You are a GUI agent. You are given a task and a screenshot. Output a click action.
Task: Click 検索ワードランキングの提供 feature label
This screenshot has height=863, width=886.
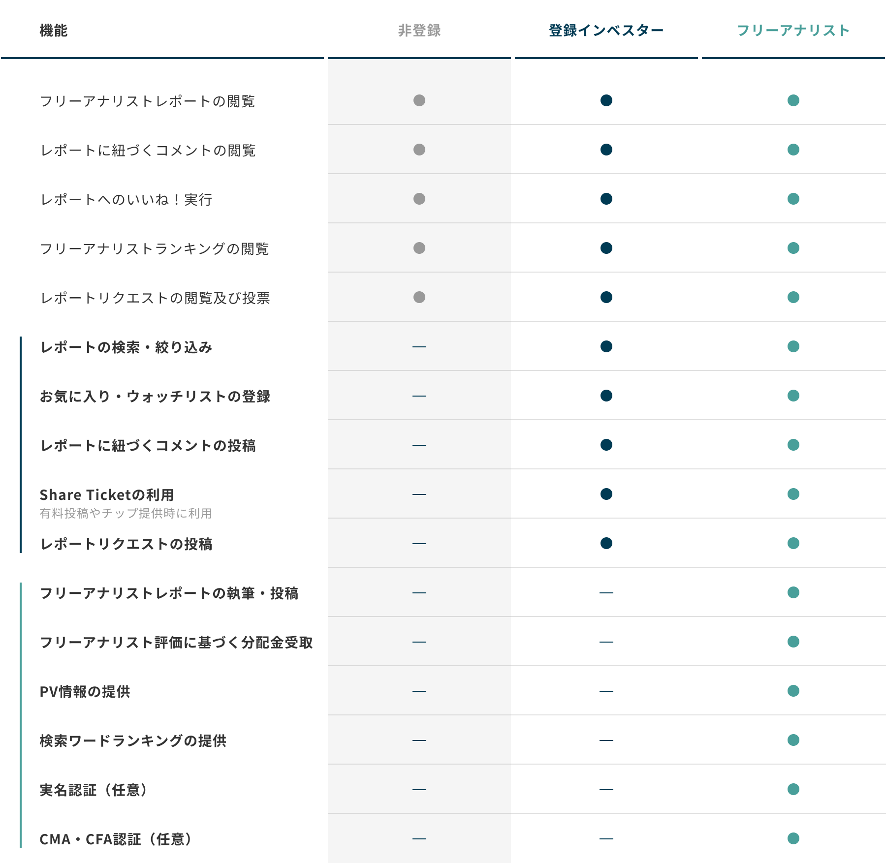133,741
